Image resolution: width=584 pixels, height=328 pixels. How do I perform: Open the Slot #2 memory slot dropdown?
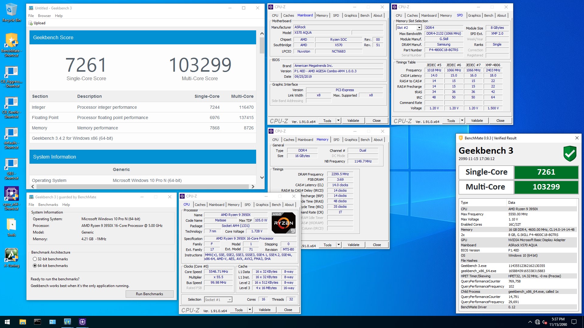(419, 28)
